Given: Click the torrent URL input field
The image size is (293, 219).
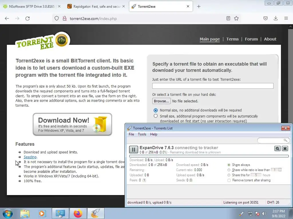Looking at the screenshot, I should 213,86.
